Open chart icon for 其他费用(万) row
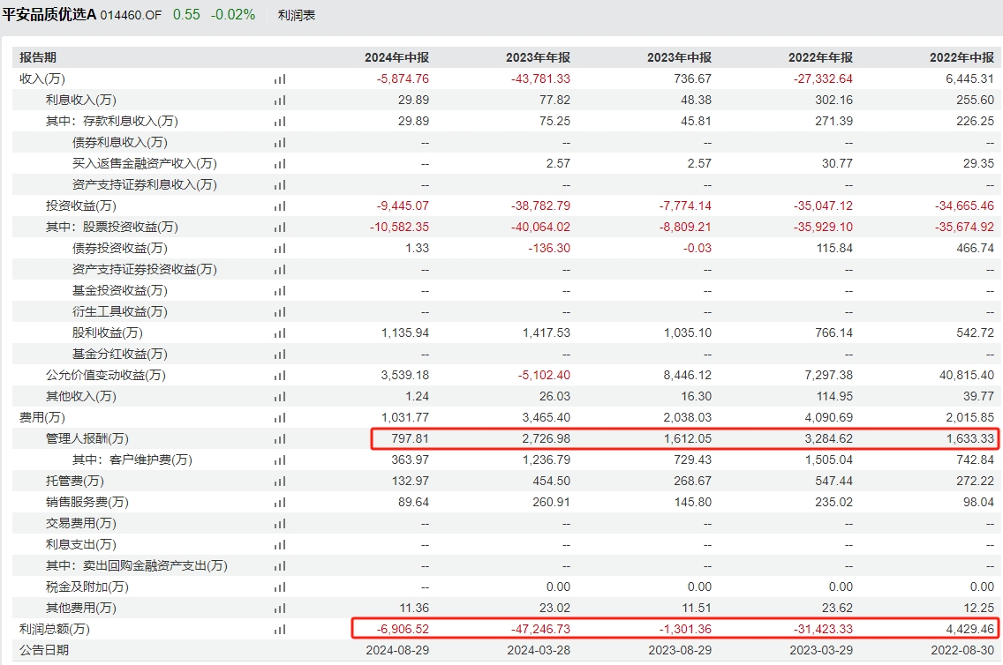This screenshot has height=665, width=1003. (280, 608)
